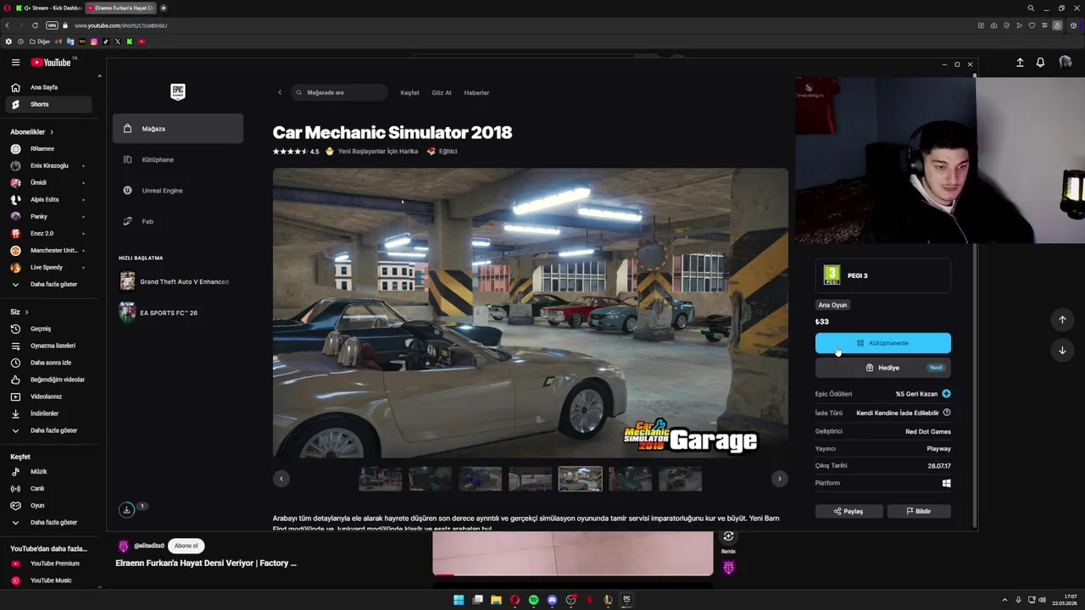
Task: Open Mağaza in Epic sidebar
Action: (178, 129)
